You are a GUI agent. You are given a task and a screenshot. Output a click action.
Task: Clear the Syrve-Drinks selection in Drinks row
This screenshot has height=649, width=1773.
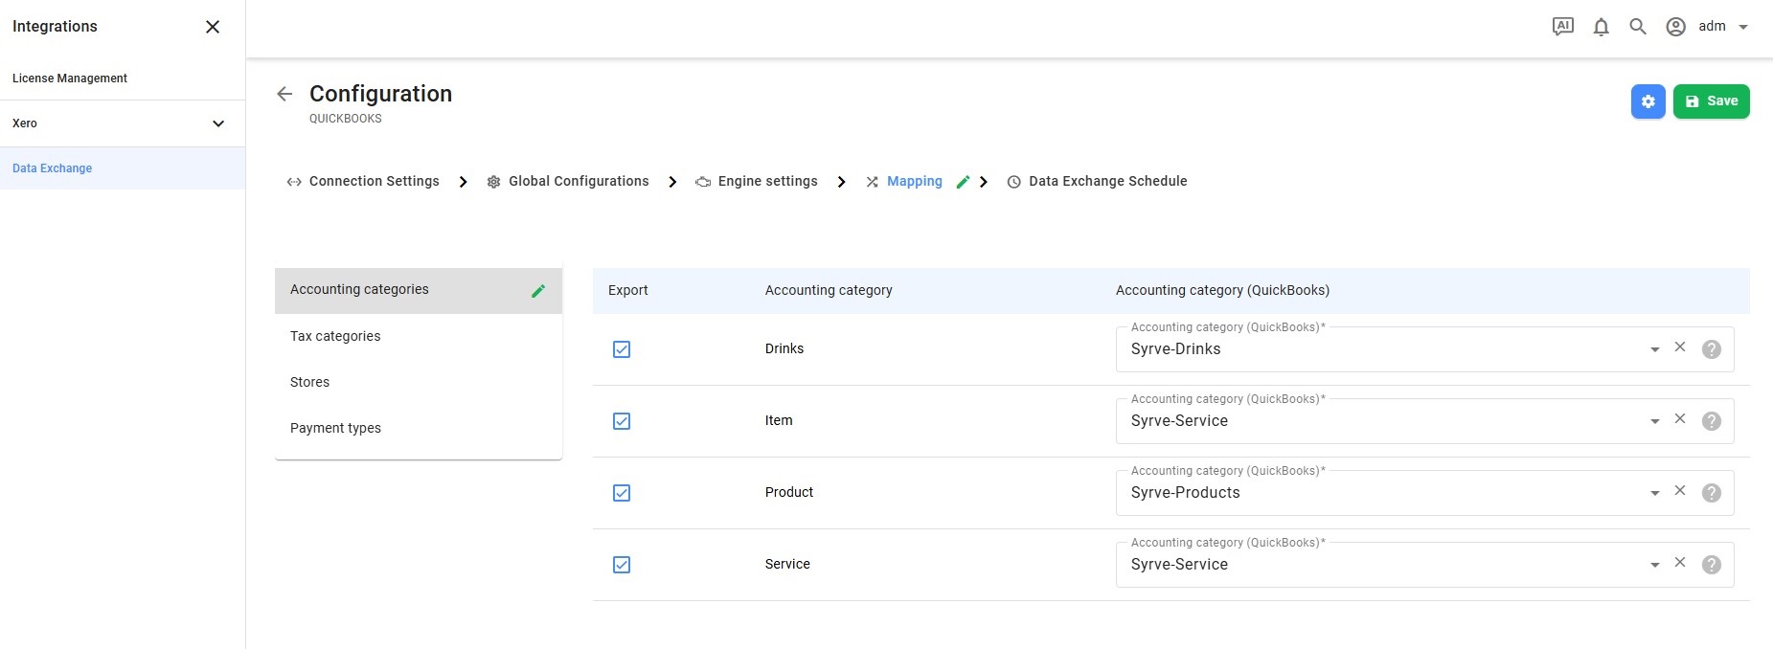(1679, 347)
